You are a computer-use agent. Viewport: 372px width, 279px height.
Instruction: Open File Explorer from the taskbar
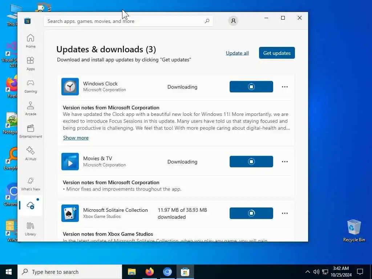(x=132, y=272)
